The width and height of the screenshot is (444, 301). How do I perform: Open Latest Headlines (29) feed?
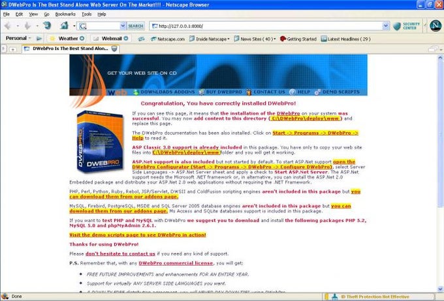[346, 39]
